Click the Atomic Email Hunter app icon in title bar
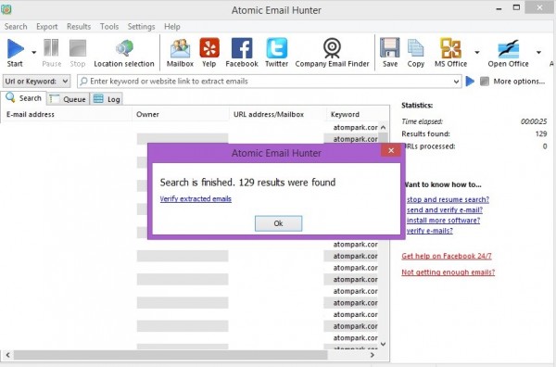This screenshot has height=367, width=556. [x=6, y=9]
